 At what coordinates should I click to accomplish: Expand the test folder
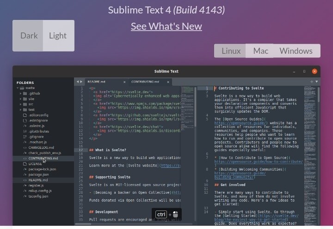point(21,110)
